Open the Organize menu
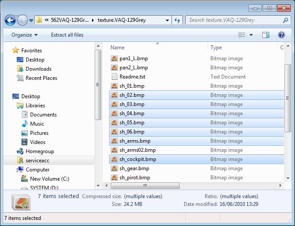 tap(24, 35)
